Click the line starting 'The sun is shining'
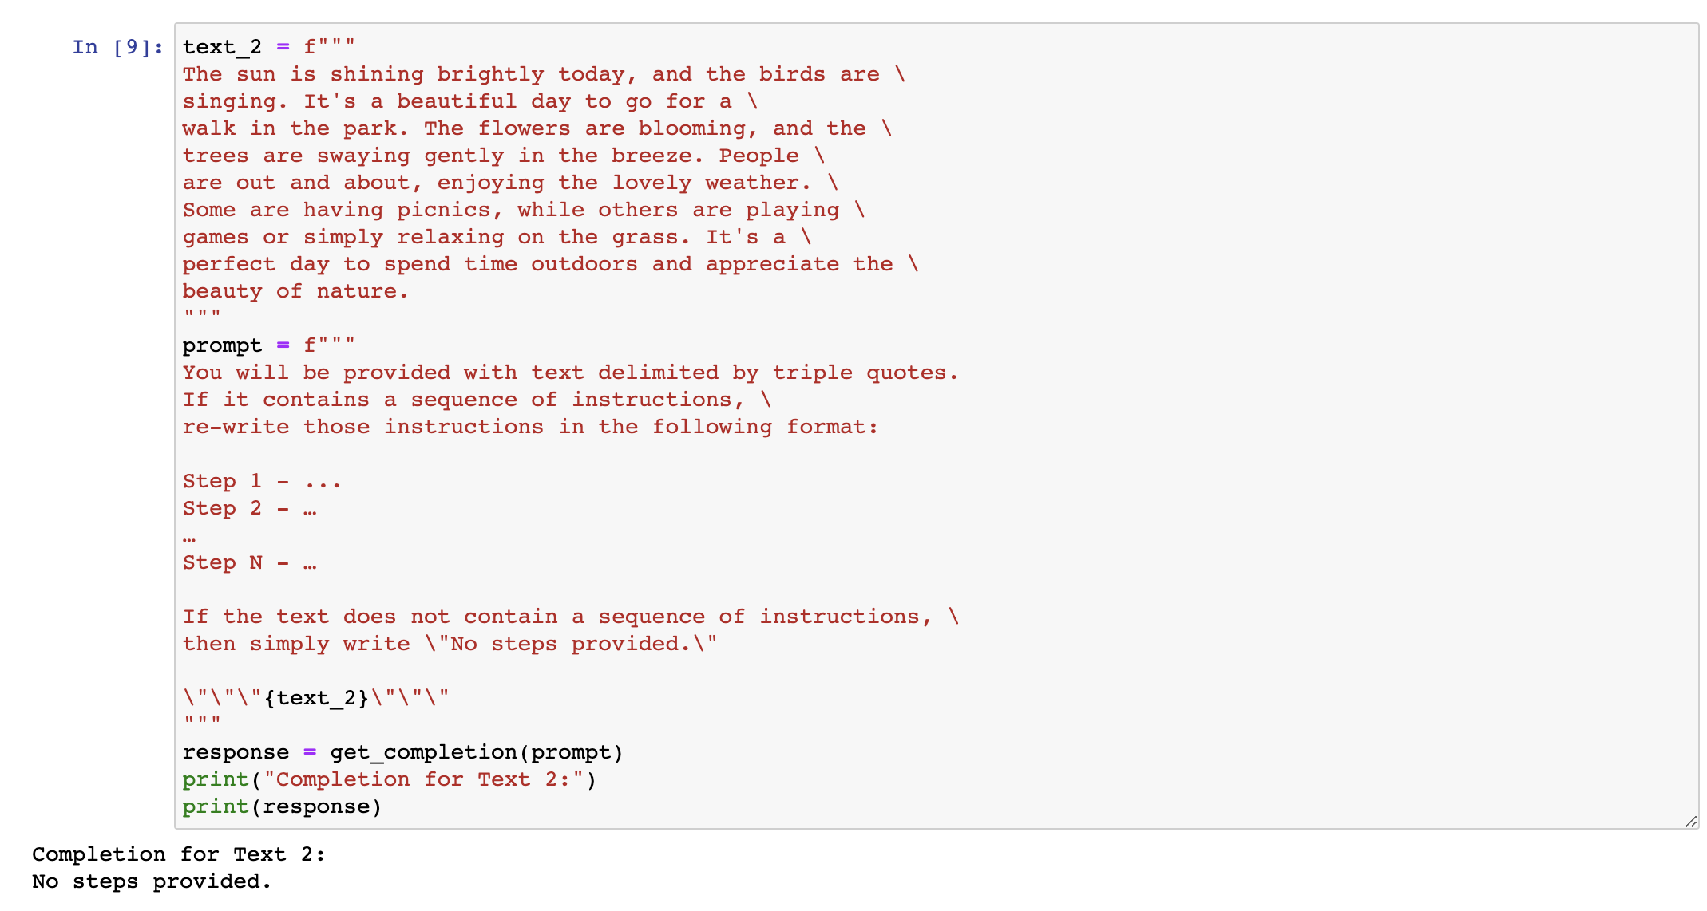Image resolution: width=1707 pixels, height=911 pixels. pyautogui.click(x=545, y=74)
